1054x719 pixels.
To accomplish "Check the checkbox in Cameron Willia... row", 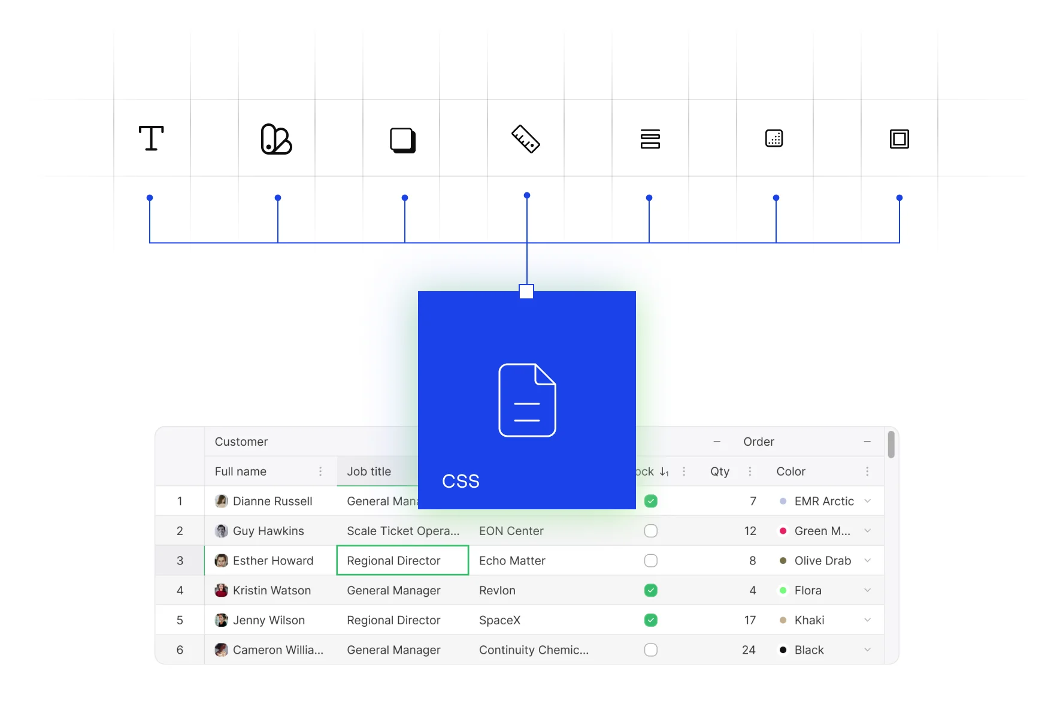I will (651, 649).
